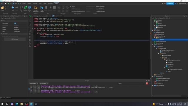Click the Add Attribute button
Viewport: 188px width, 106px height.
click(15, 39)
